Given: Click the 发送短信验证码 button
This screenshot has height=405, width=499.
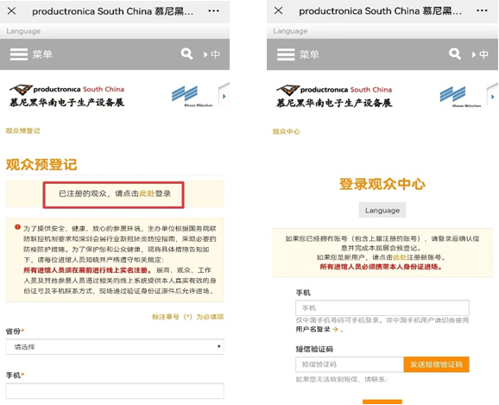Looking at the screenshot, I should (x=436, y=364).
